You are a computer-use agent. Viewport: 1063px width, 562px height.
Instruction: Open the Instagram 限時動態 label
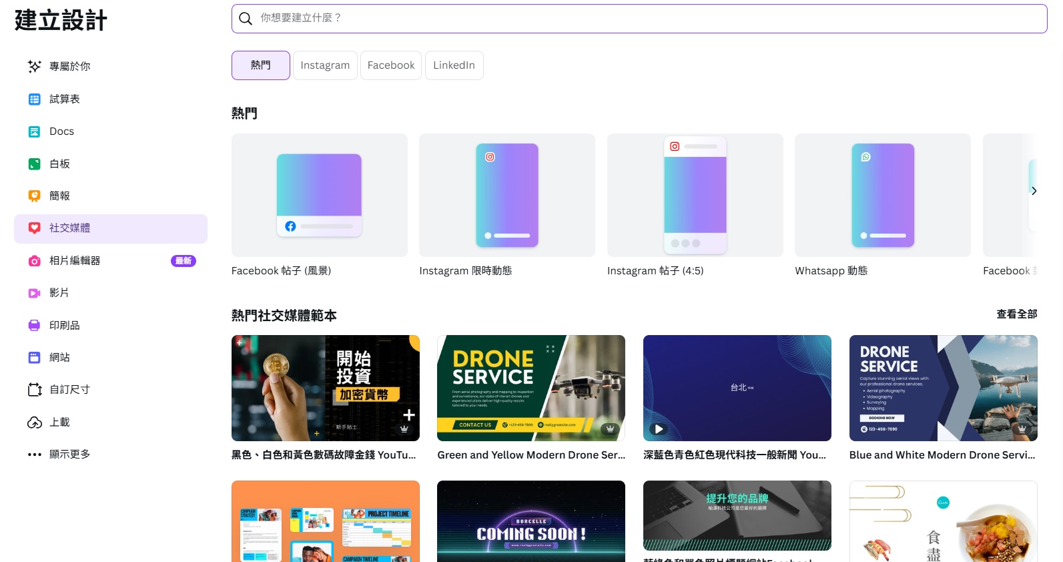coord(466,270)
